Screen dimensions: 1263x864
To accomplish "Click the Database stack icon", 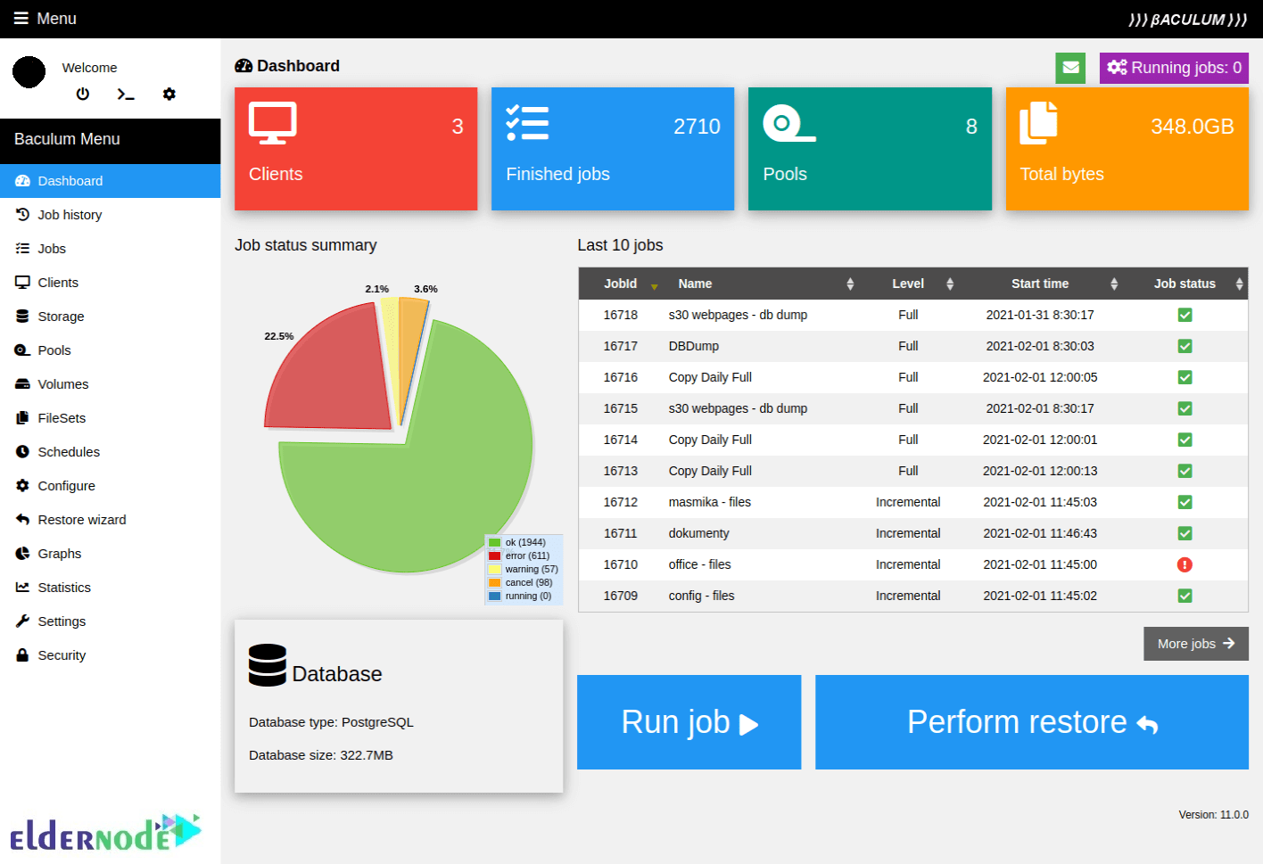I will [x=268, y=665].
